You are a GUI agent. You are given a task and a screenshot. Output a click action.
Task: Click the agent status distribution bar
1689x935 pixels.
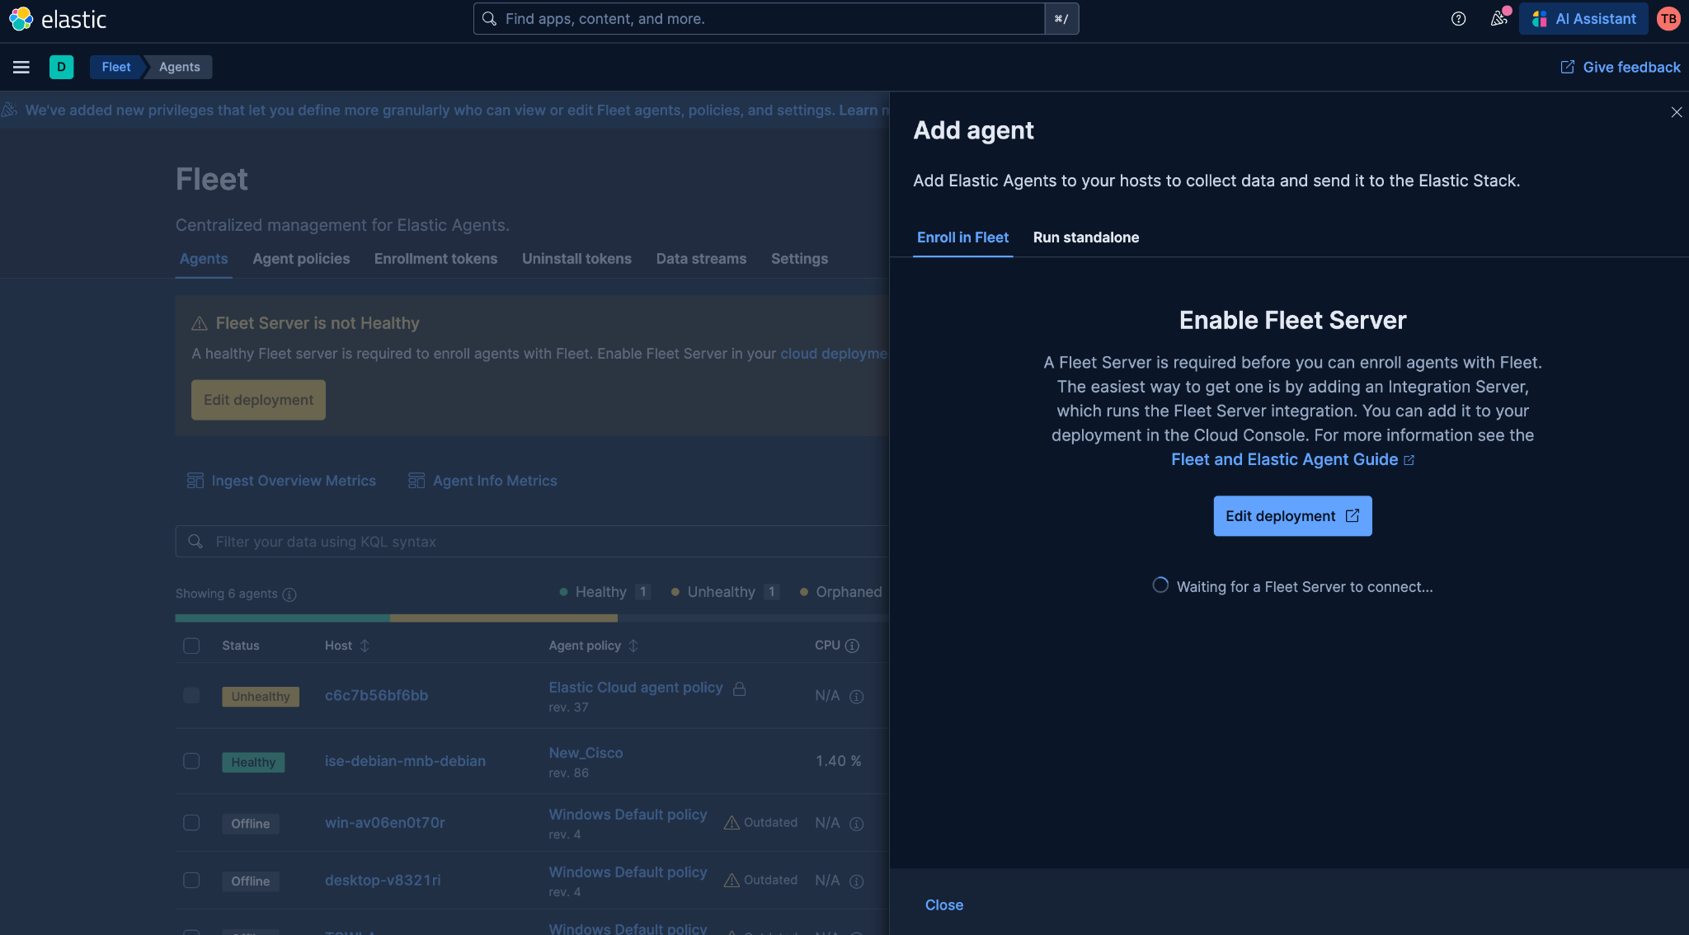coord(532,618)
